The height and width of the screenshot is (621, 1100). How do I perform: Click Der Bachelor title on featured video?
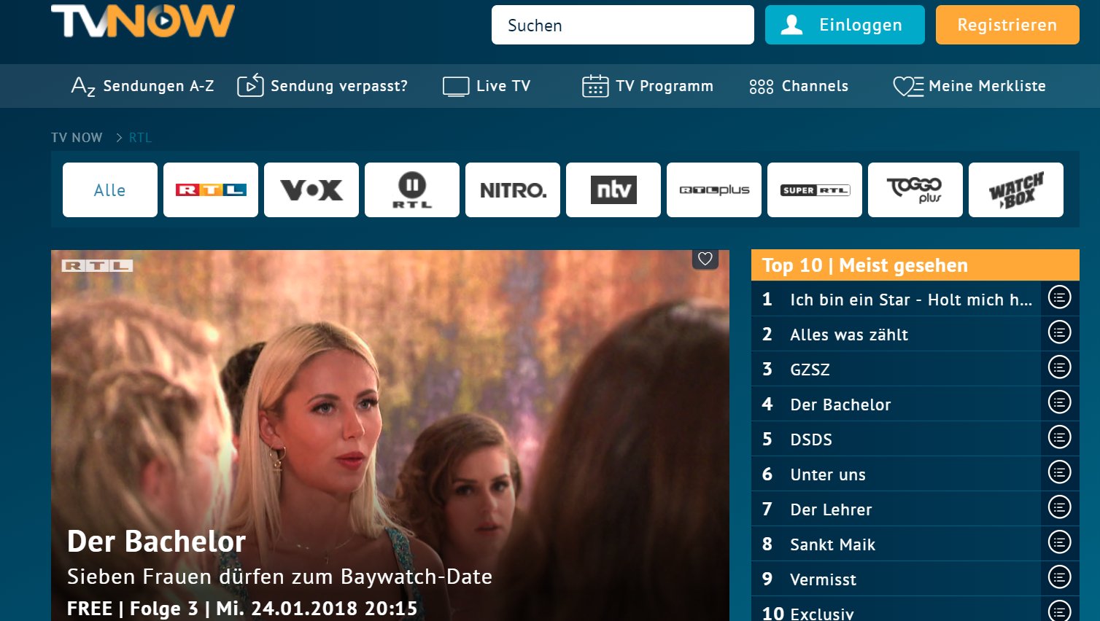[x=156, y=542]
